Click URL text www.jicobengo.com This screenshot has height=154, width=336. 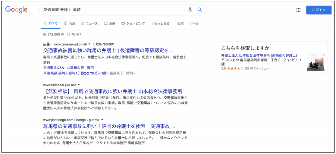(x=58, y=120)
